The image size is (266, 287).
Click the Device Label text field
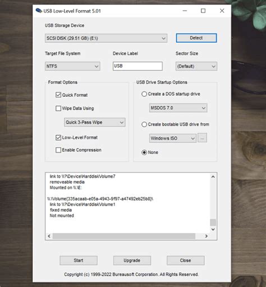pyautogui.click(x=137, y=66)
